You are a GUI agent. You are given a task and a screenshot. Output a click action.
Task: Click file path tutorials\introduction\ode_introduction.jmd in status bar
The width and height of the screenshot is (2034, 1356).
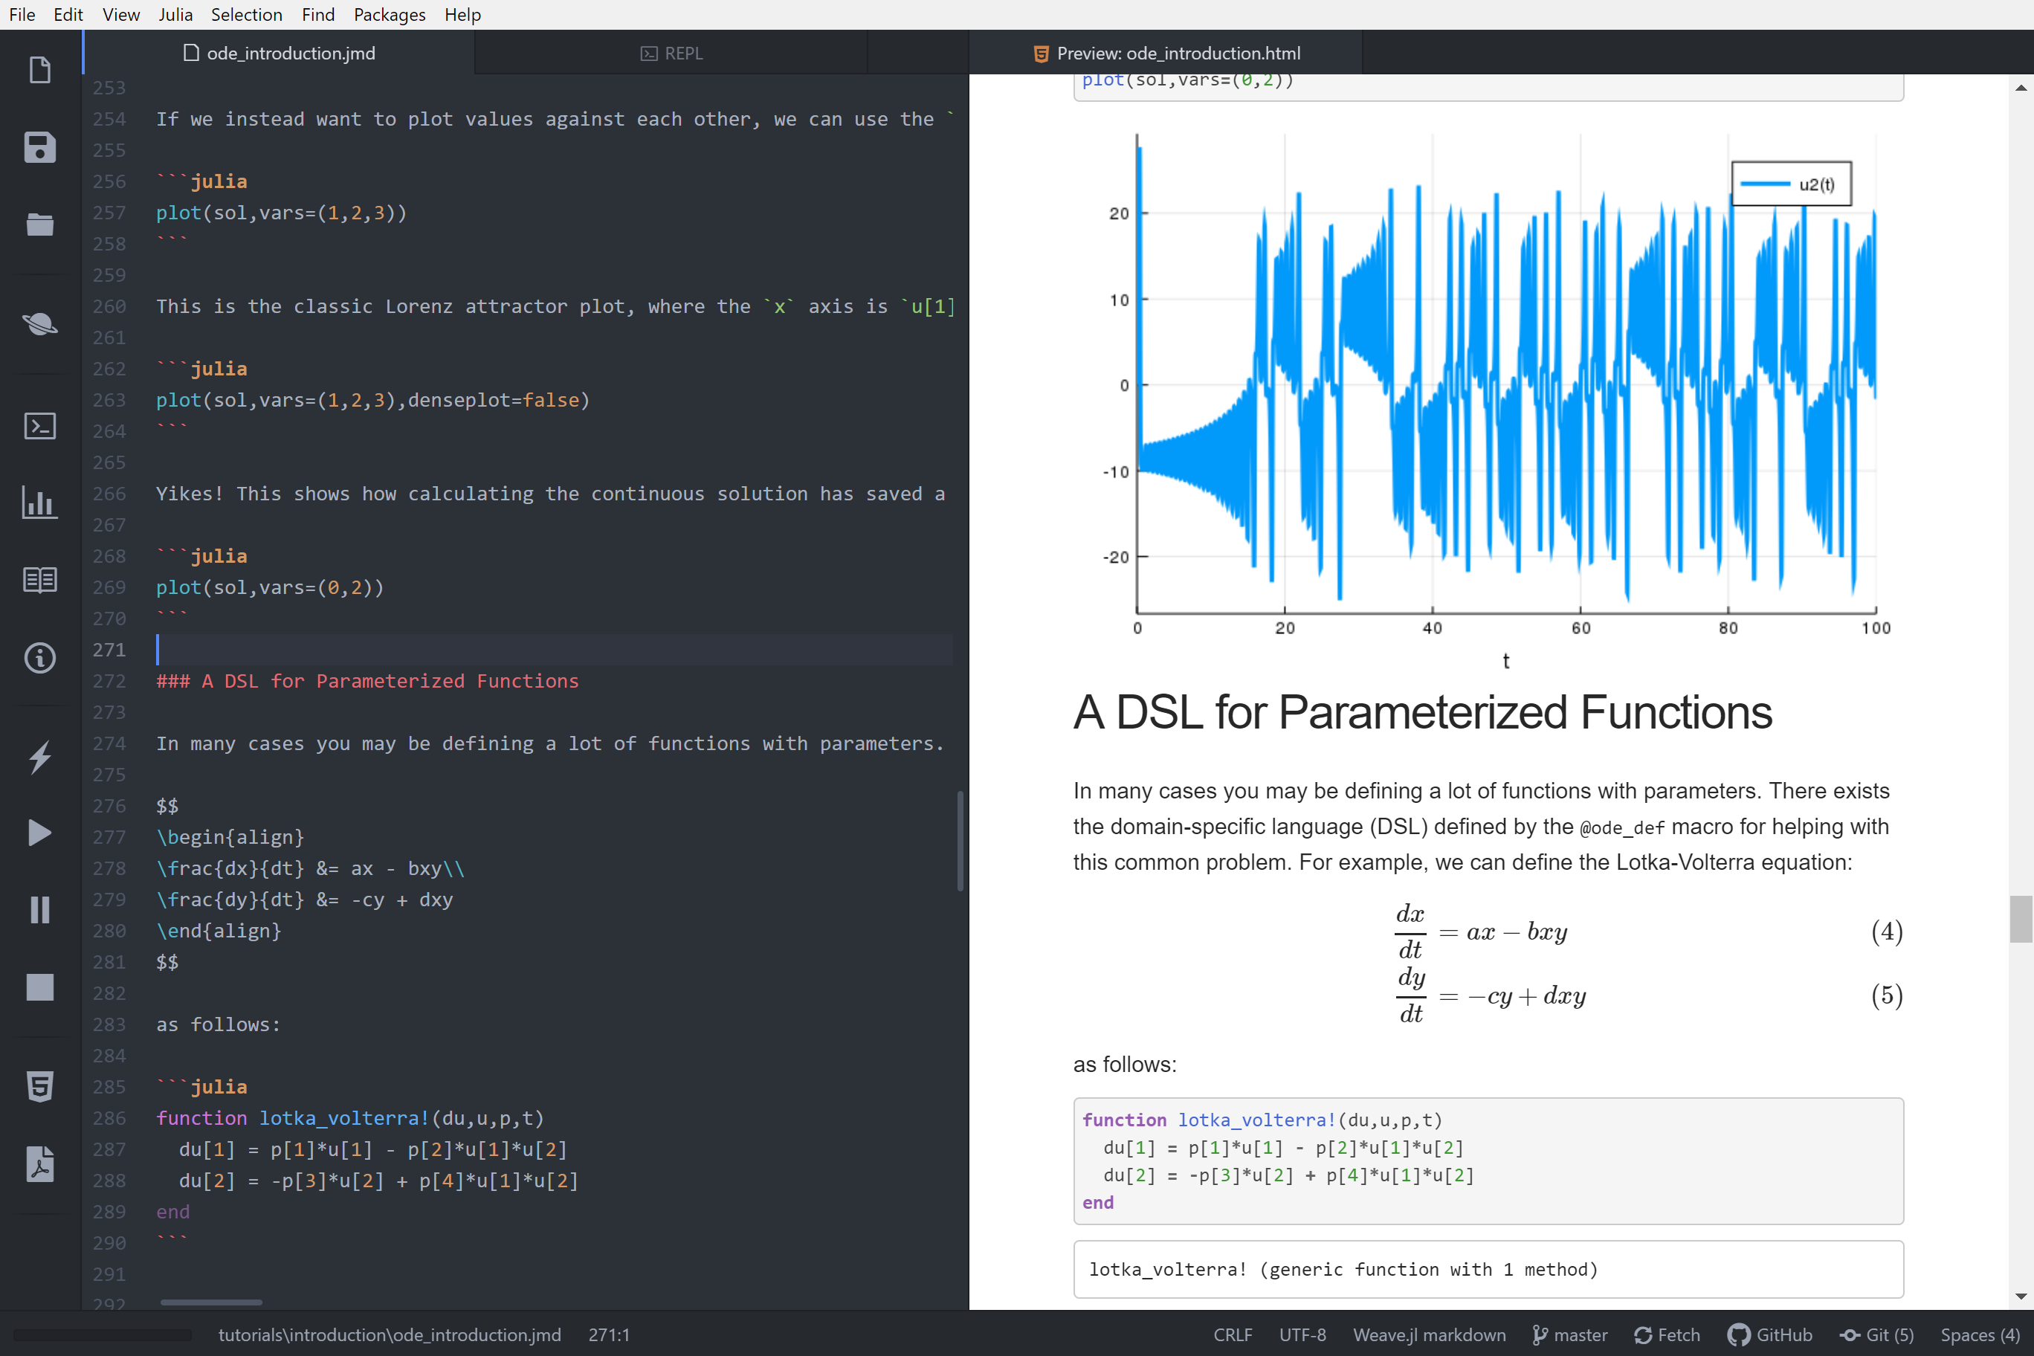(x=389, y=1334)
